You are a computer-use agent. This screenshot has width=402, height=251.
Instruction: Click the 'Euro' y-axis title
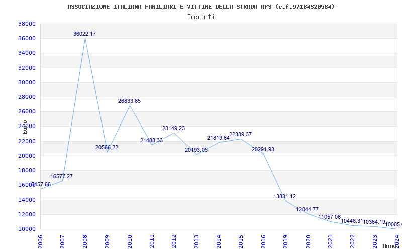[x=25, y=127]
